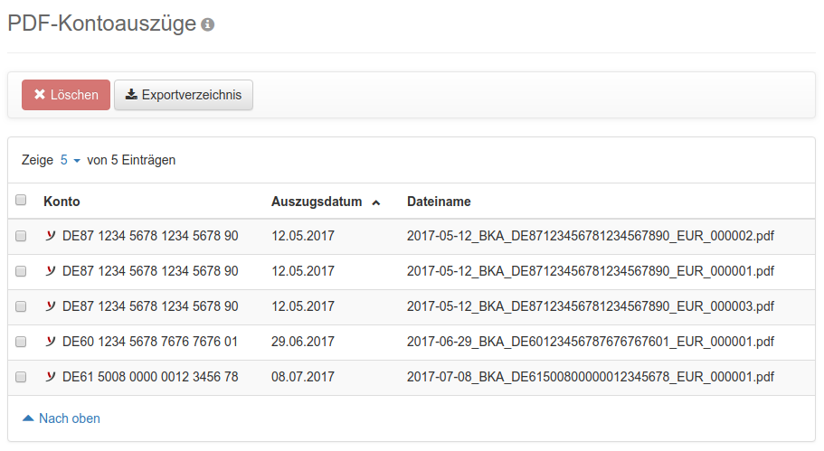Check the row for 2017-05-12 file EUR_000001.pdf
This screenshot has width=824, height=451.
tap(21, 271)
